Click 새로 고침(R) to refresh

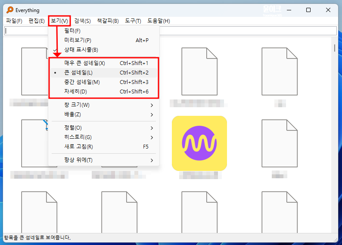point(104,147)
